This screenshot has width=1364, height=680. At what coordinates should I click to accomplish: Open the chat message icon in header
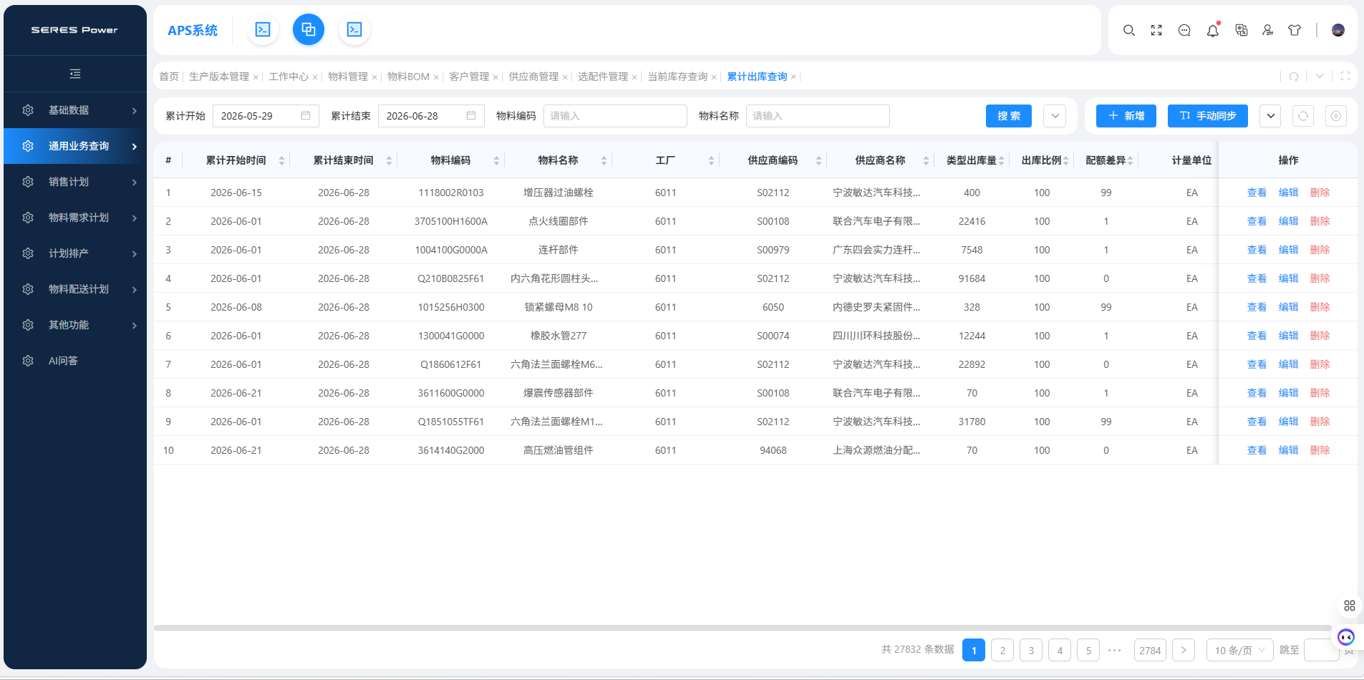[1184, 30]
